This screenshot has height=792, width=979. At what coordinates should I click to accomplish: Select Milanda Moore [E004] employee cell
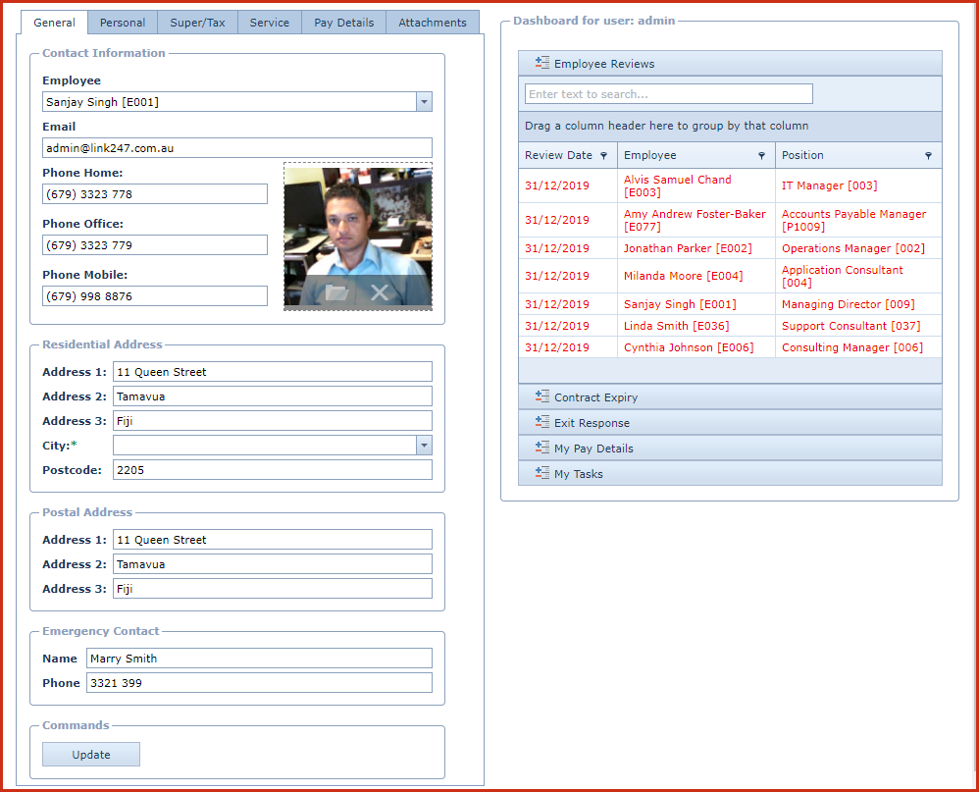click(696, 276)
